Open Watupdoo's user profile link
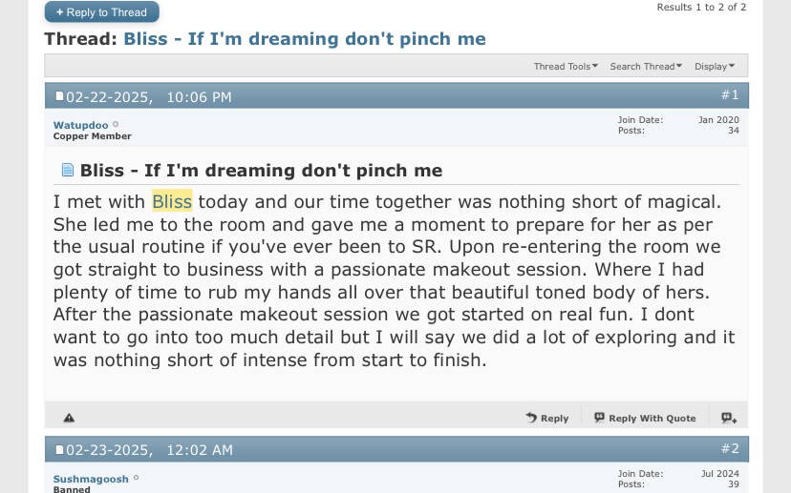The height and width of the screenshot is (493, 791). [80, 125]
